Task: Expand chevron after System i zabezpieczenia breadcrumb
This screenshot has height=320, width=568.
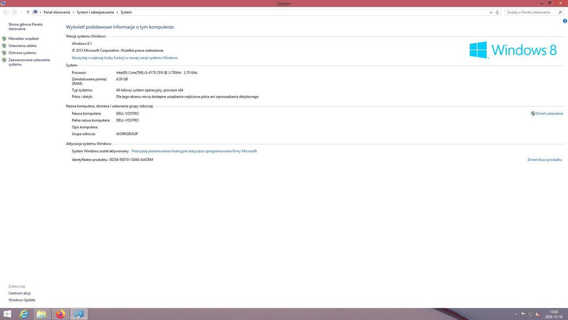Action: click(117, 13)
